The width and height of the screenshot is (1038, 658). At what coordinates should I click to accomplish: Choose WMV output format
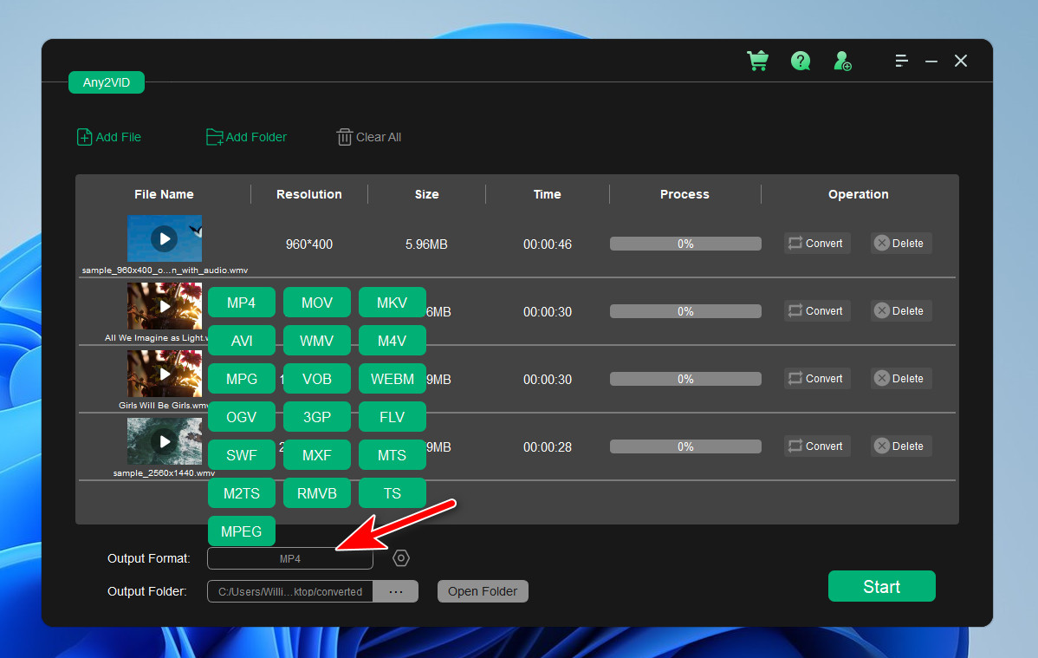pos(316,341)
